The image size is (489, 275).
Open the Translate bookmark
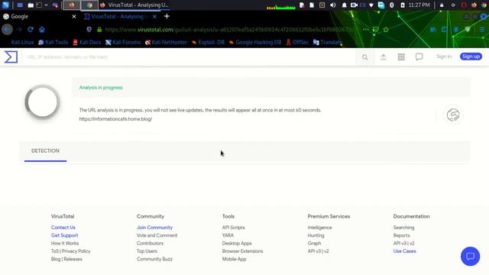point(328,43)
